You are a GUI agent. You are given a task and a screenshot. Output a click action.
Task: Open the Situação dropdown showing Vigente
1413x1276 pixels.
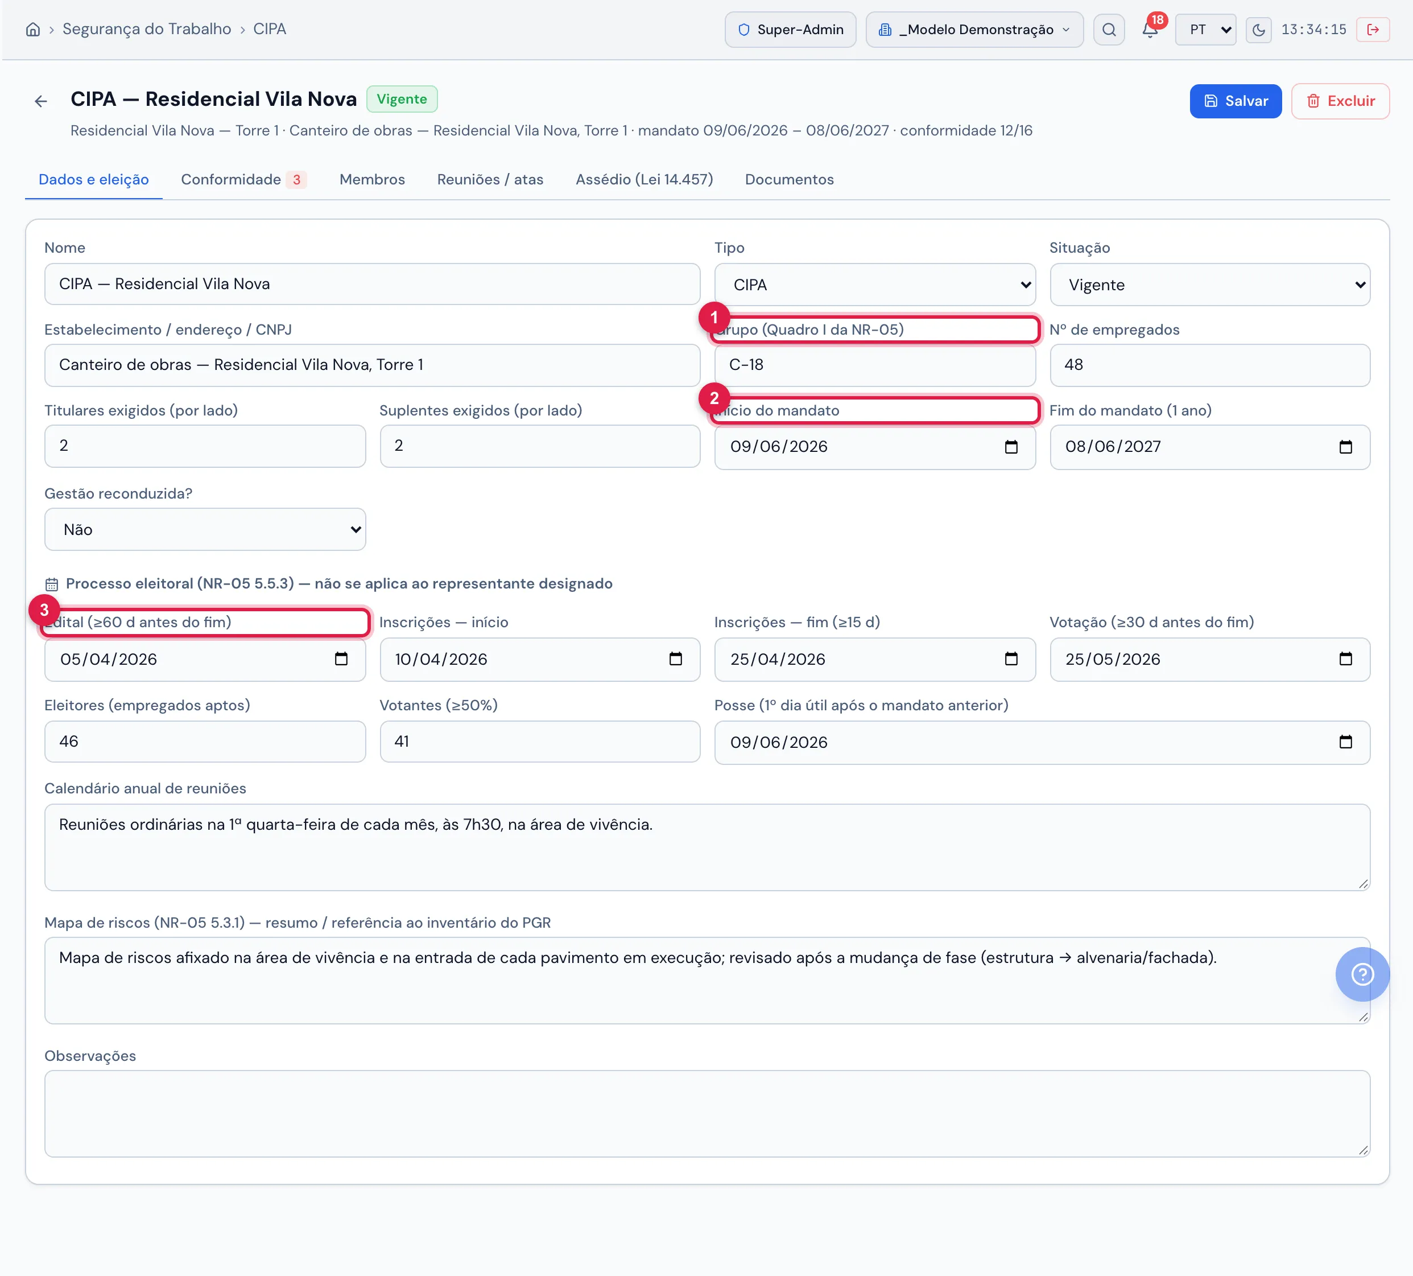pyautogui.click(x=1209, y=285)
